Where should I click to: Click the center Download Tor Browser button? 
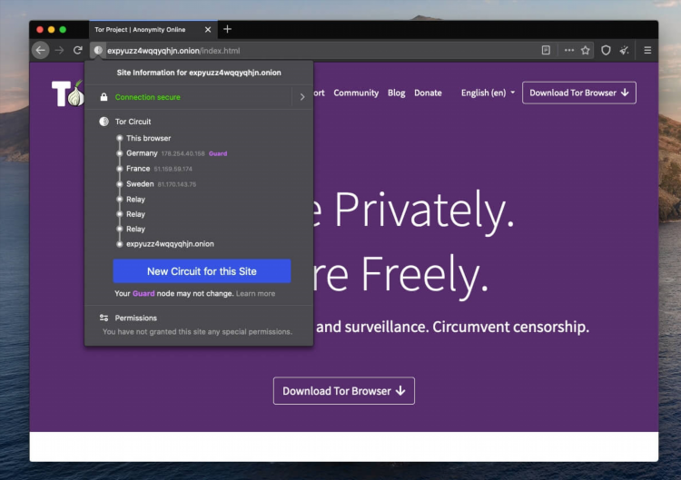pyautogui.click(x=344, y=391)
